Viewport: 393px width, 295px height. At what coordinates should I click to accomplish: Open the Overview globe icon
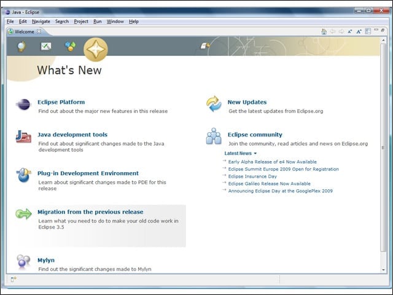(x=21, y=47)
